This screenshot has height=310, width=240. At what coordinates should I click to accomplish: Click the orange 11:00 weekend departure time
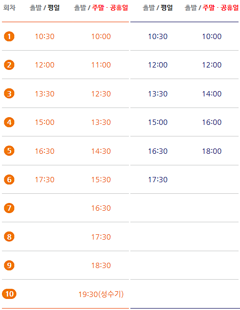(x=101, y=65)
